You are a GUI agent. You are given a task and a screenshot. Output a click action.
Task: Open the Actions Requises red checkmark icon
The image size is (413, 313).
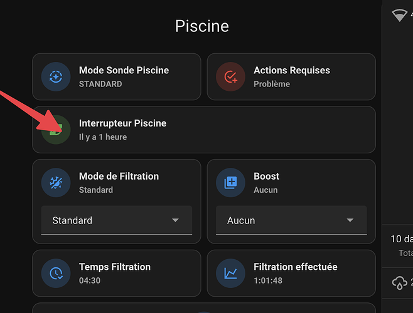tap(230, 77)
